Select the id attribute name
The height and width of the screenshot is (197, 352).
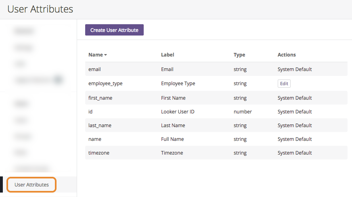click(91, 112)
